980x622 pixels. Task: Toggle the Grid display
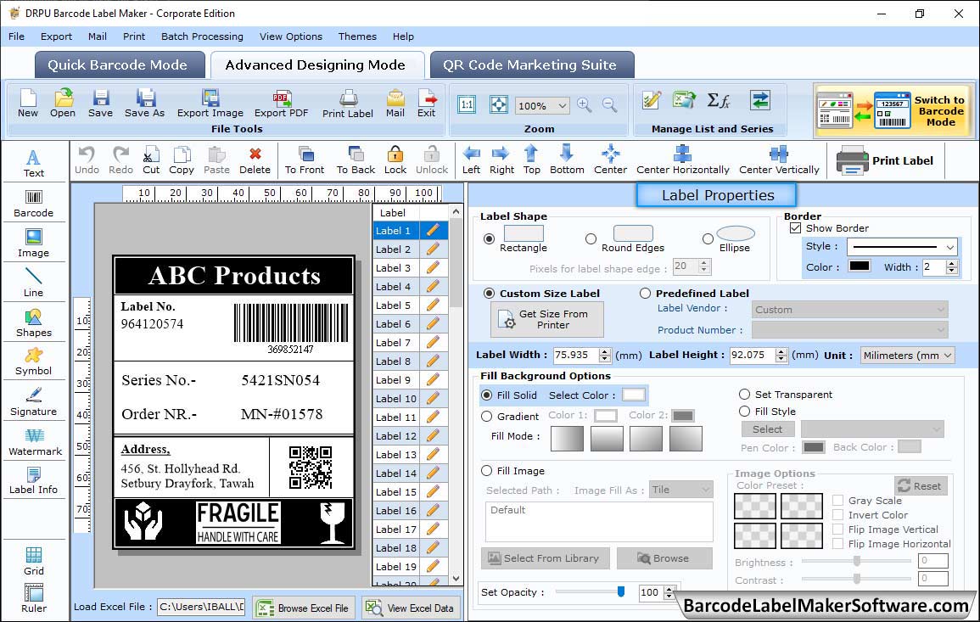(x=34, y=561)
